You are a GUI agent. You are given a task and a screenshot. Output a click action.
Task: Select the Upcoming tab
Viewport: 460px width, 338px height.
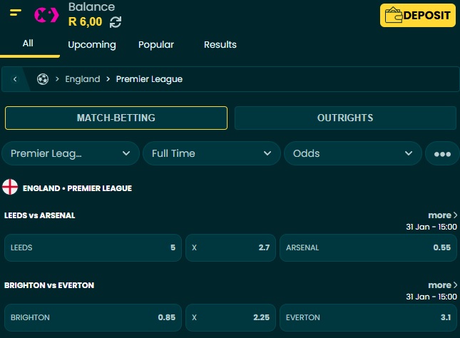[x=92, y=44]
